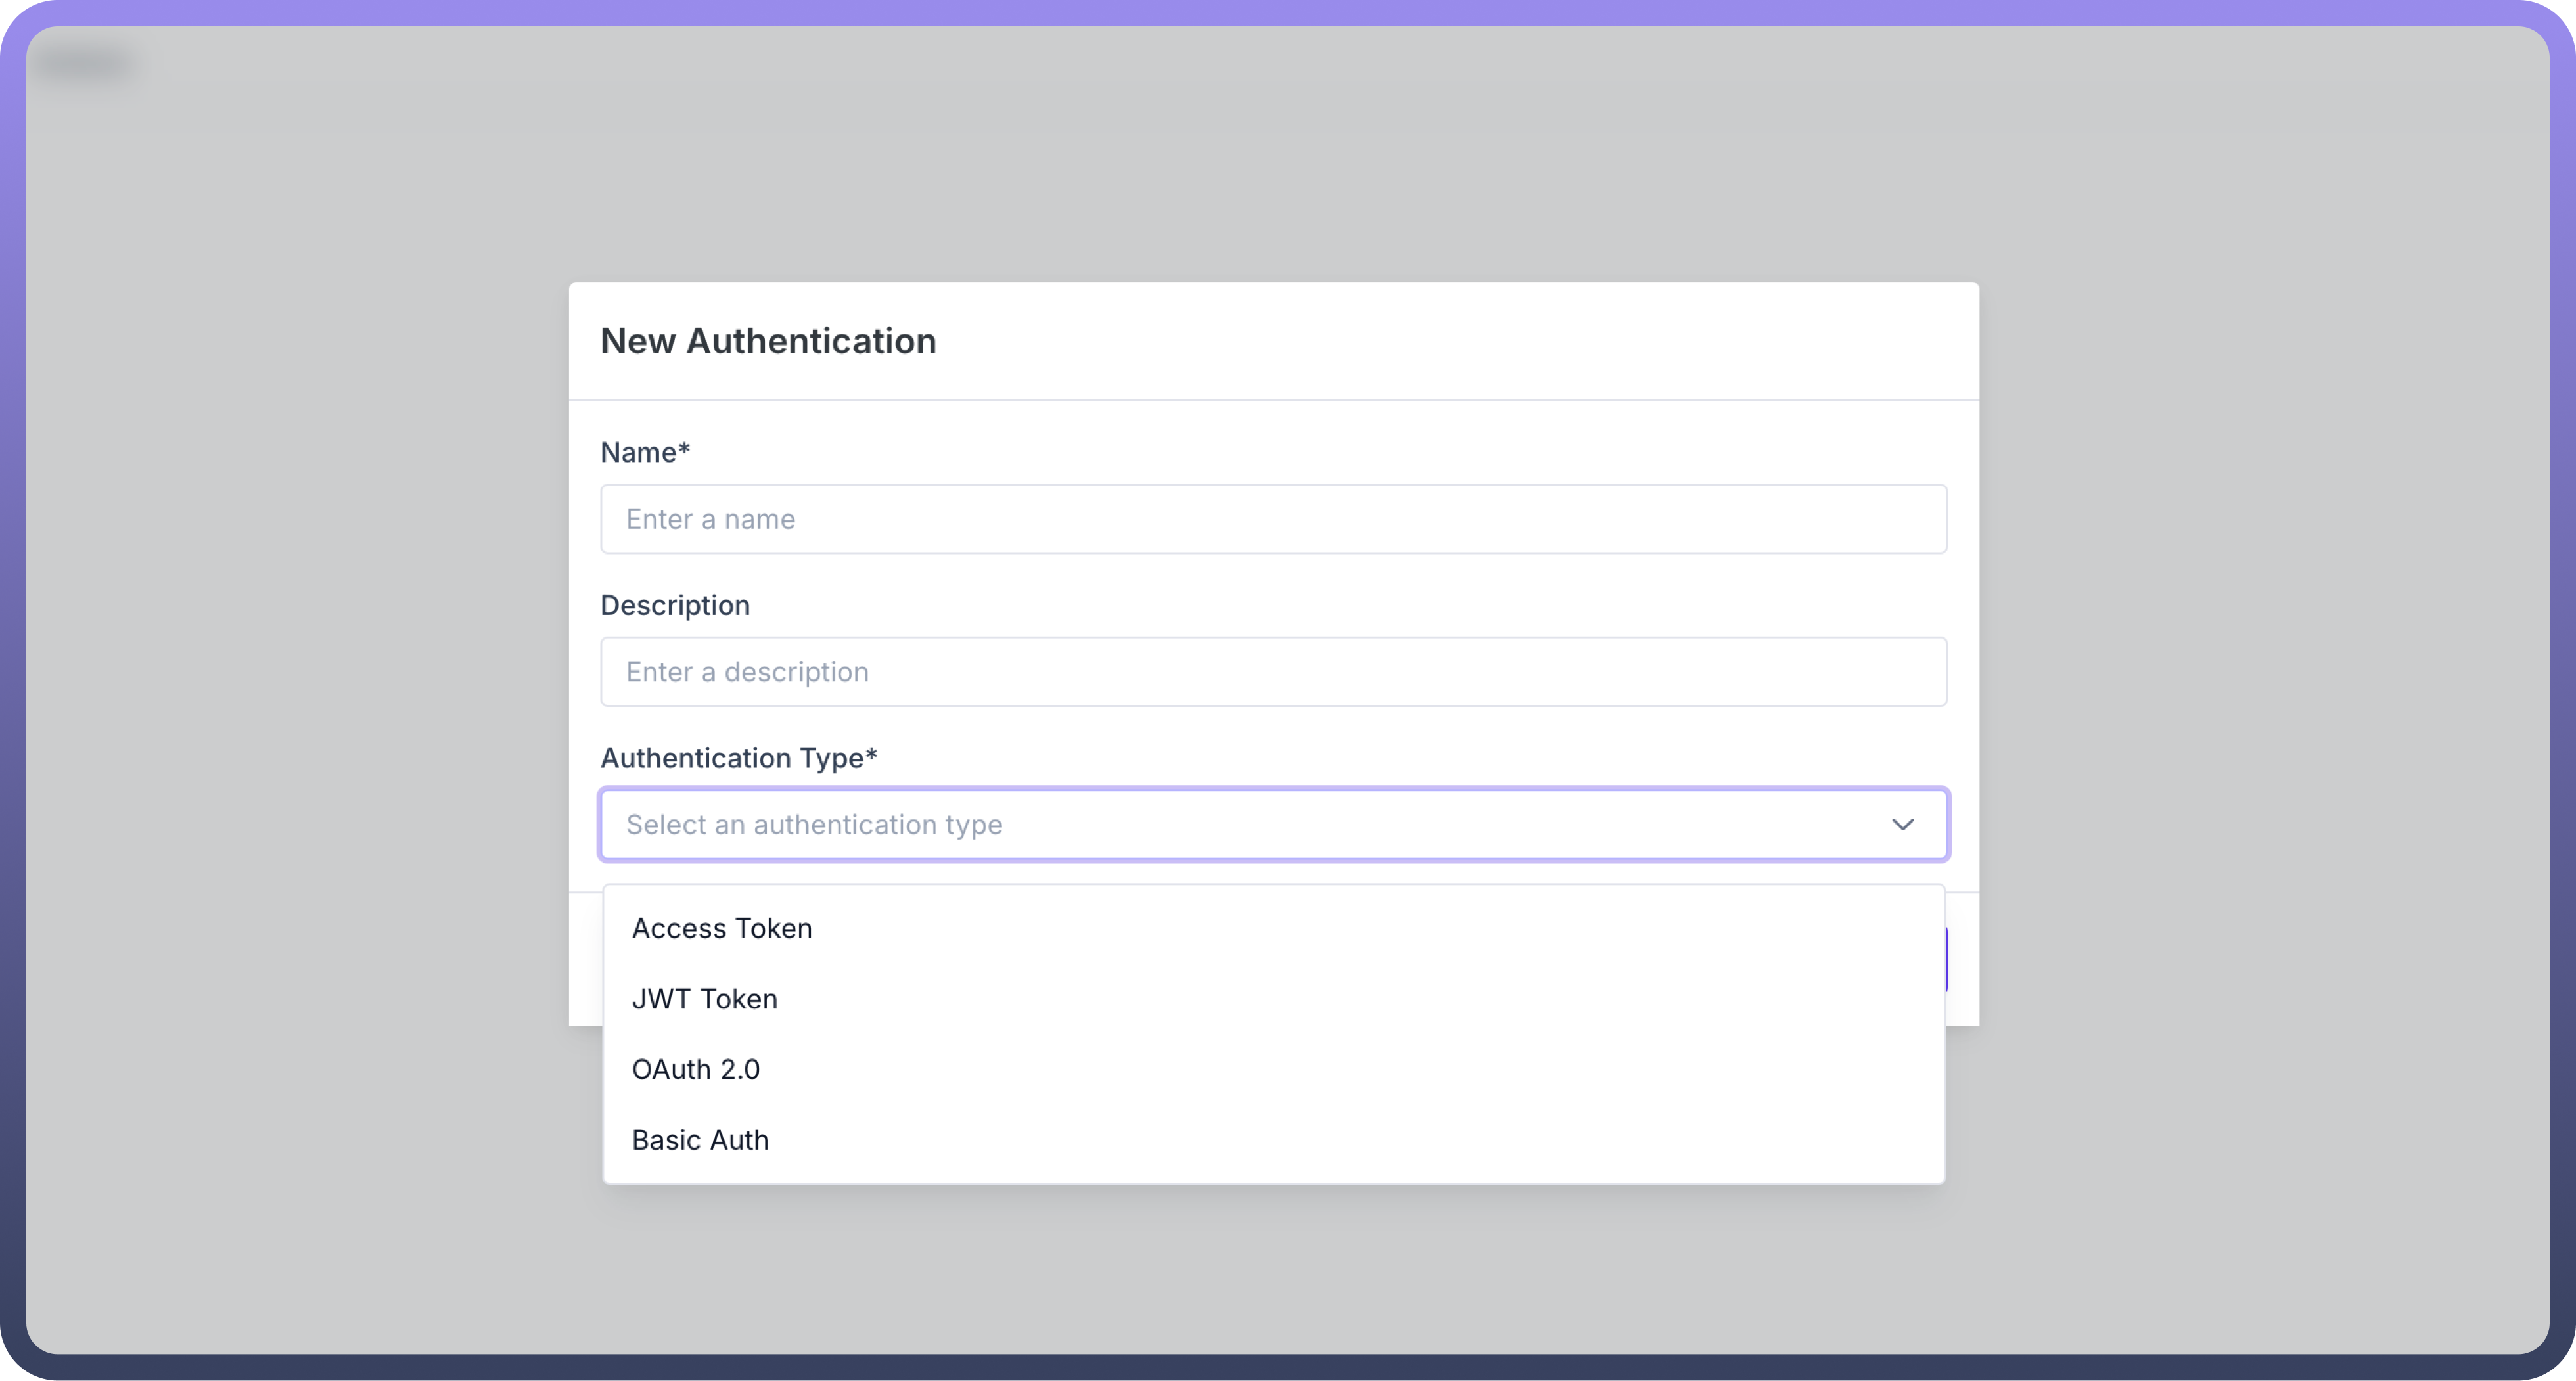Click the partially hidden purple footer button

(1947, 960)
